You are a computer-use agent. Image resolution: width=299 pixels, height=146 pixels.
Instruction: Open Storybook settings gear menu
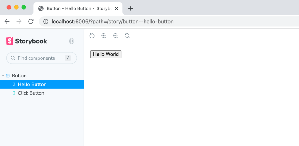pyautogui.click(x=72, y=41)
